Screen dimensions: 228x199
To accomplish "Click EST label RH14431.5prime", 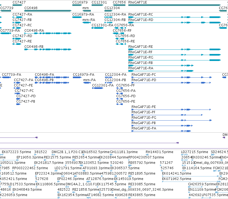I will (159, 152).
